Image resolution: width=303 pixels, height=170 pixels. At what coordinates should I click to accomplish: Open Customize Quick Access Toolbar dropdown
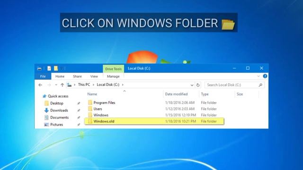point(62,68)
